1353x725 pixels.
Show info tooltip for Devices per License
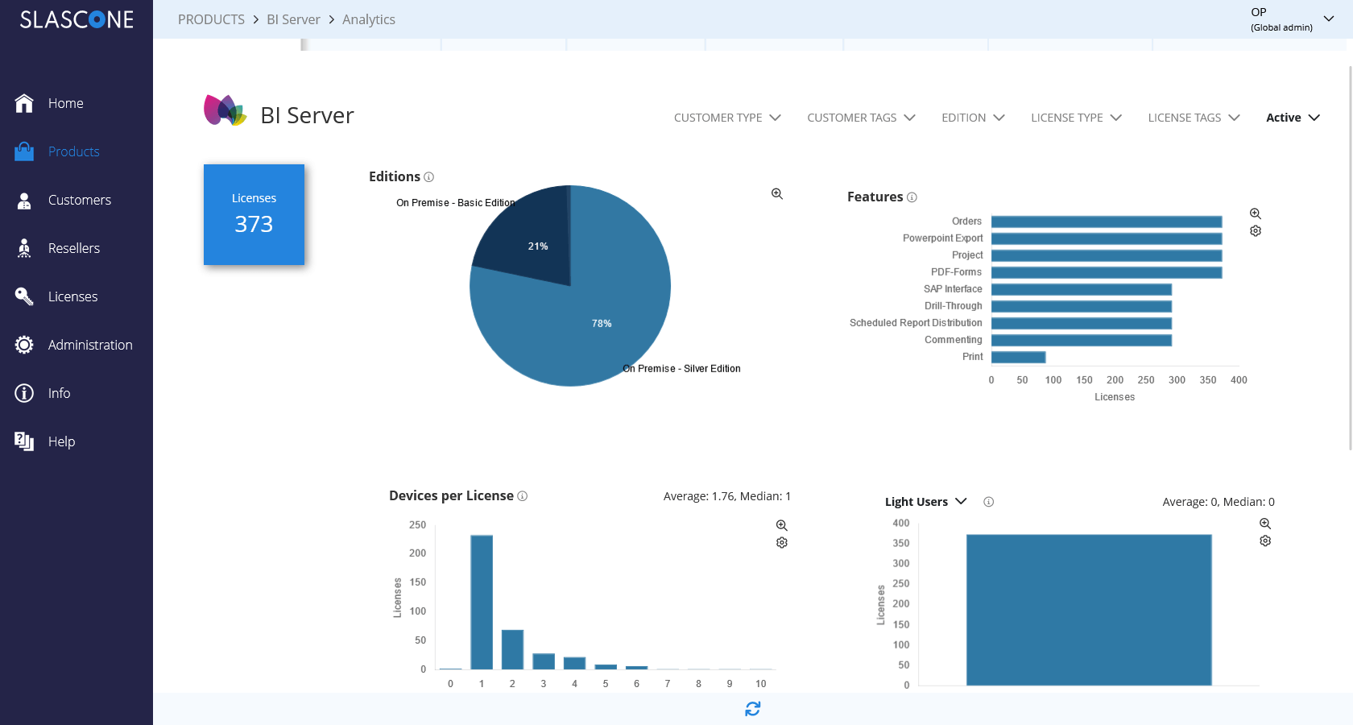click(523, 496)
